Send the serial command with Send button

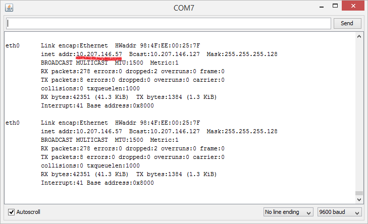tap(347, 23)
